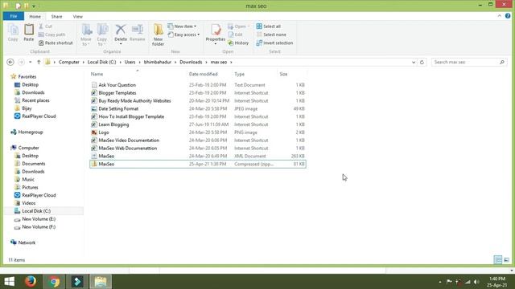Open Recent places in Favorites
Image resolution: width=515 pixels, height=289 pixels.
click(x=35, y=100)
